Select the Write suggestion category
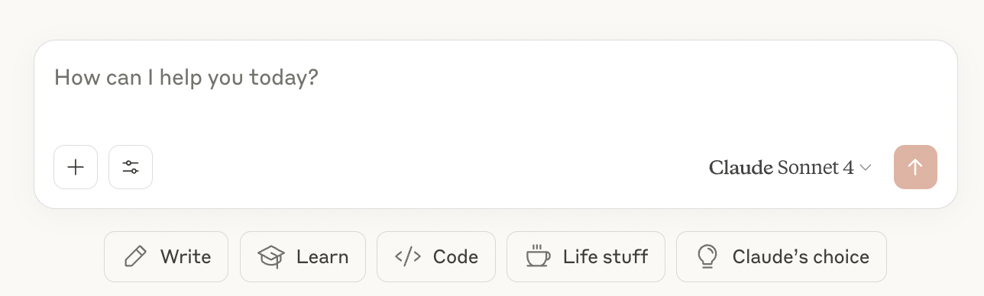Screen dimensions: 984x296 (x=167, y=257)
